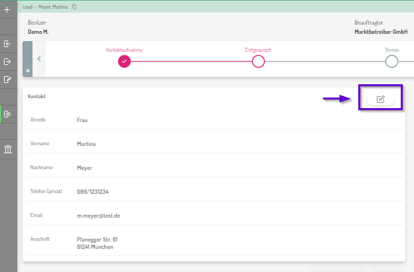Select the Erstgespräch stage circle
This screenshot has height=272, width=414.
[x=258, y=61]
